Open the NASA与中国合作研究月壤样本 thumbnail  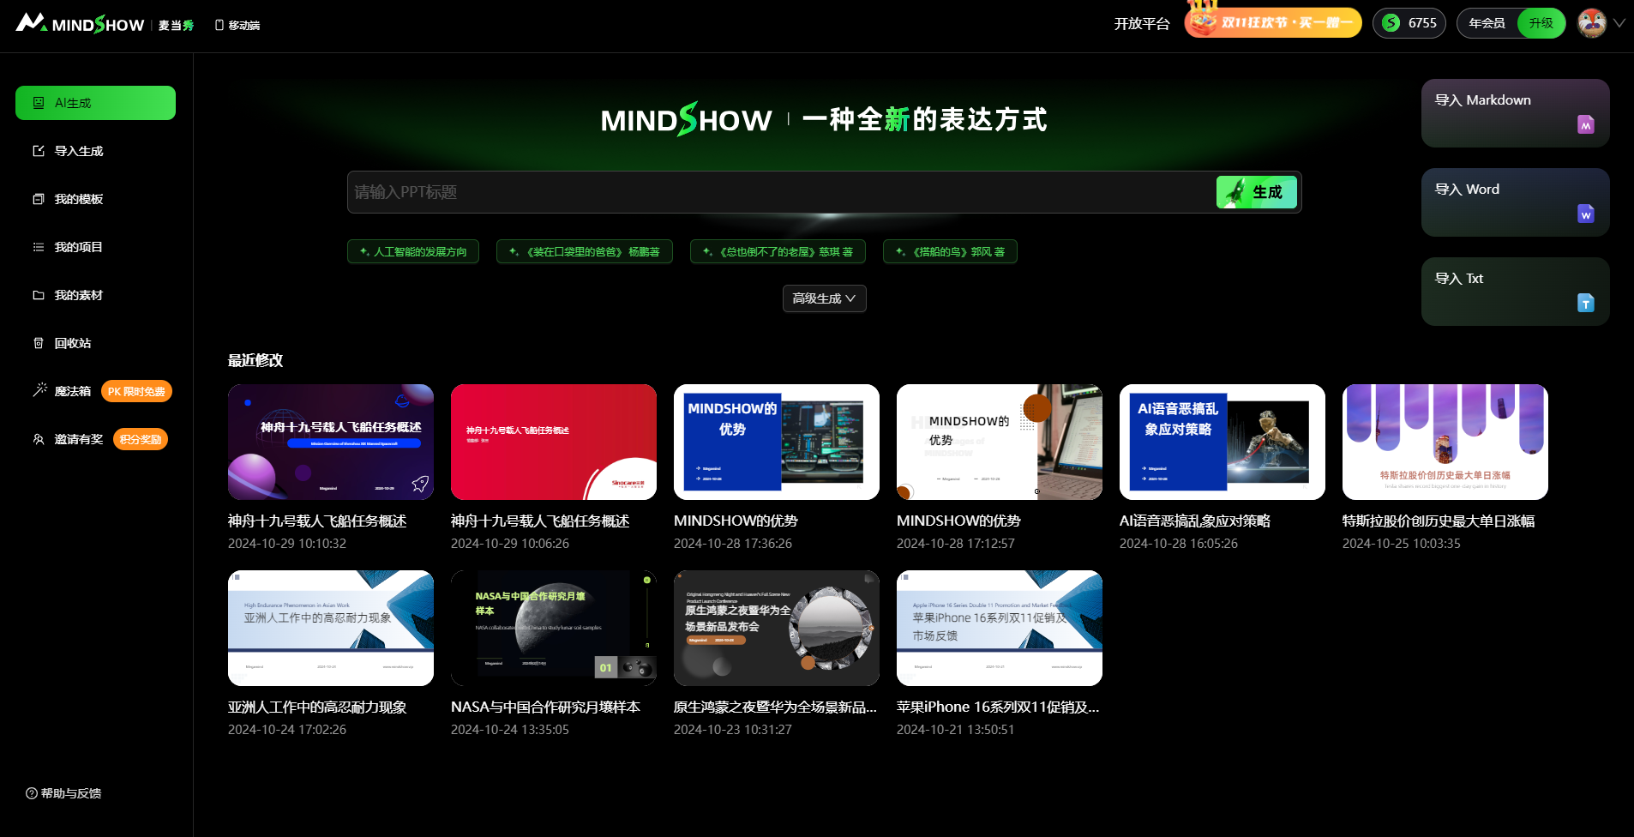point(554,628)
